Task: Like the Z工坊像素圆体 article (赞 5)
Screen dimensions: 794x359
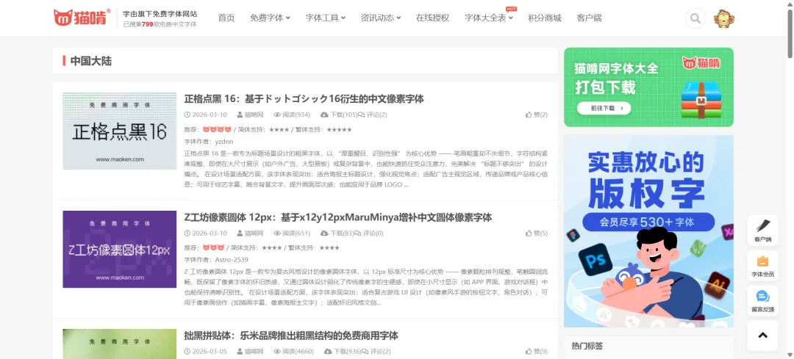Action: pos(536,233)
